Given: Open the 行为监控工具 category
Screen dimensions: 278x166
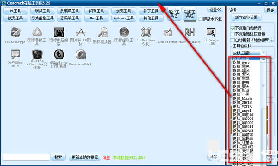Looking at the screenshot, I should point(42,18).
